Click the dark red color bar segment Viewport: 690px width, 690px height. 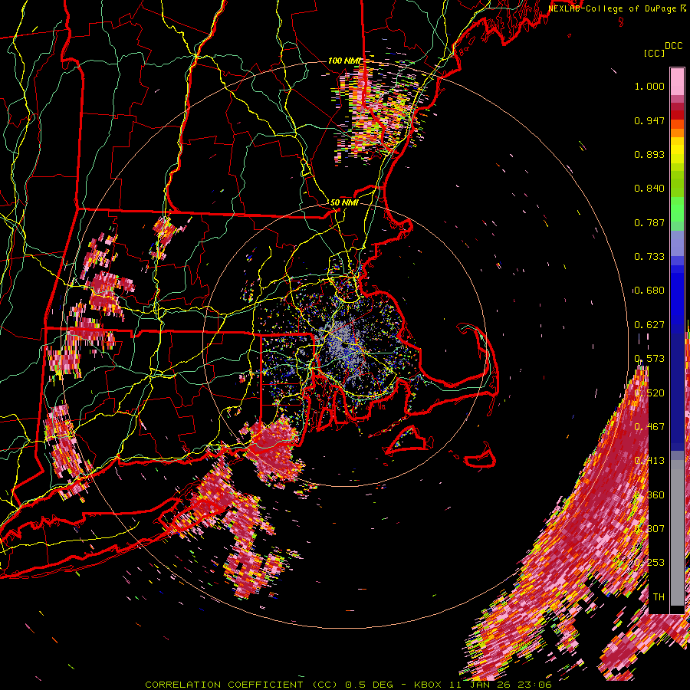pos(677,115)
